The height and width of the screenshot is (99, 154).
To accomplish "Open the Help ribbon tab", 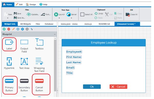I will 43,5.
